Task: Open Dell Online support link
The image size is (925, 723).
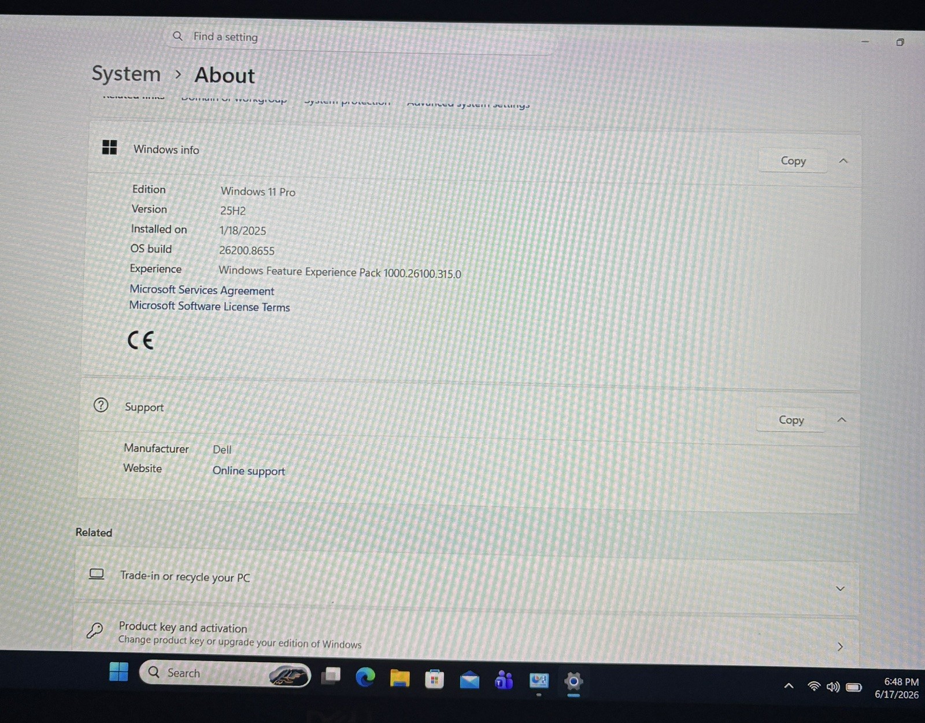Action: (x=249, y=471)
